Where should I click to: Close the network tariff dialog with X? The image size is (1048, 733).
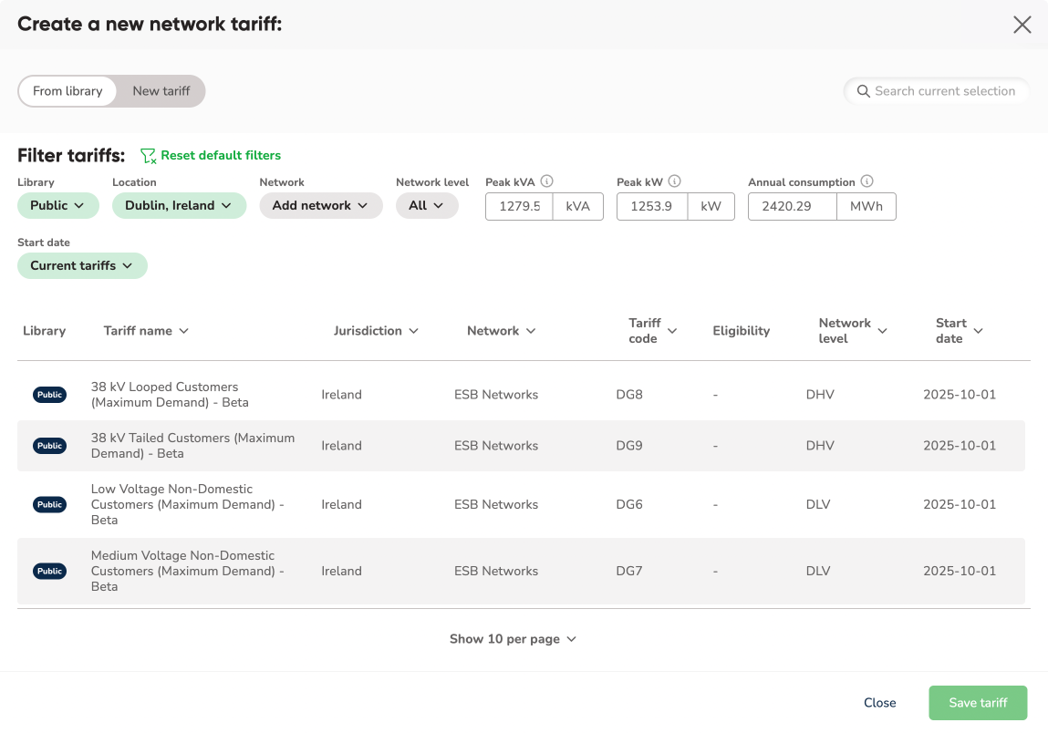coord(1022,25)
